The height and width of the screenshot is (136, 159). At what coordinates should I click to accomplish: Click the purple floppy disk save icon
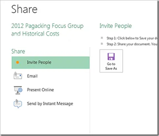(x=111, y=57)
